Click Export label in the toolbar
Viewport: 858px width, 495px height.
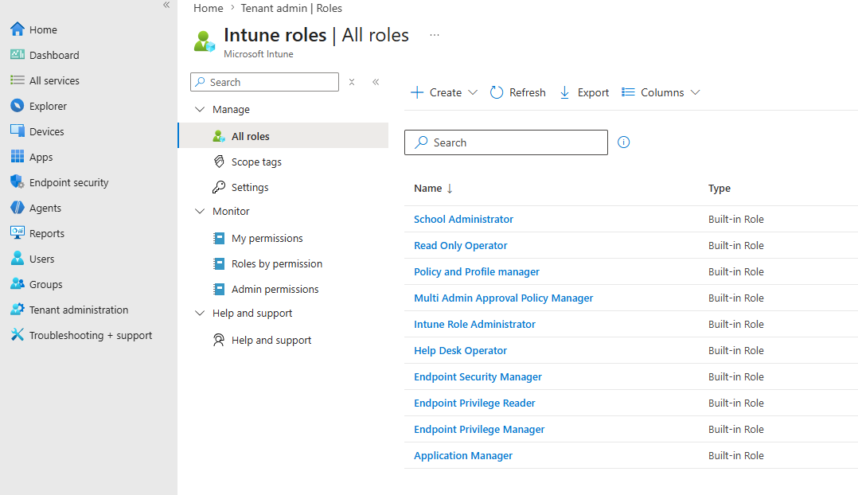593,92
